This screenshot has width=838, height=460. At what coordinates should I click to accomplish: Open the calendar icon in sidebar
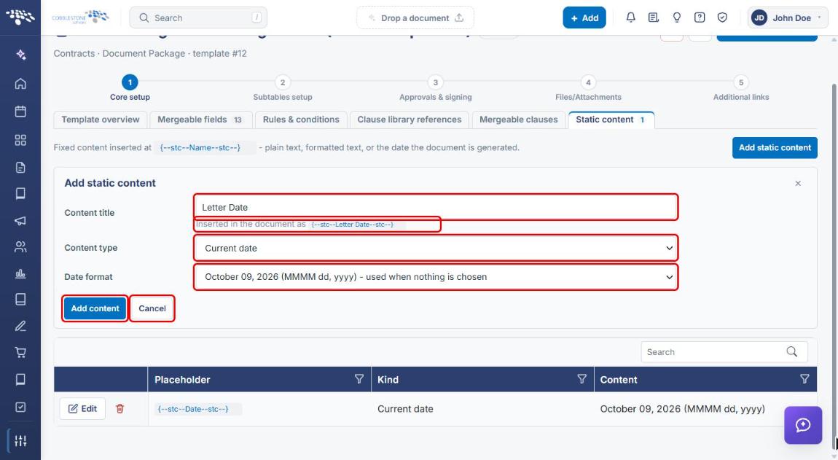[x=20, y=112]
